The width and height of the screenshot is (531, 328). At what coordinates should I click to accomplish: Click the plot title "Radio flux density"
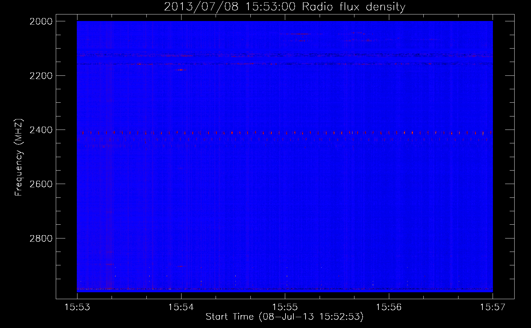click(x=353, y=7)
